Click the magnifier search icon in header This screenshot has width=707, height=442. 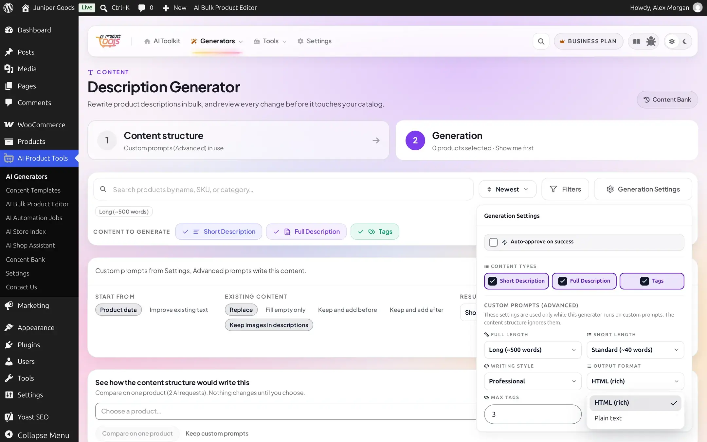[541, 41]
